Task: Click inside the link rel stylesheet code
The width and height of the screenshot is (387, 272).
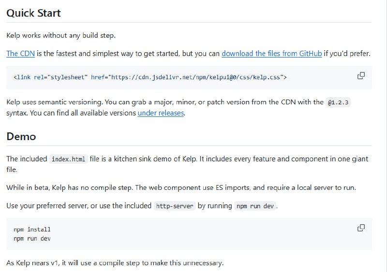Action: (x=150, y=77)
